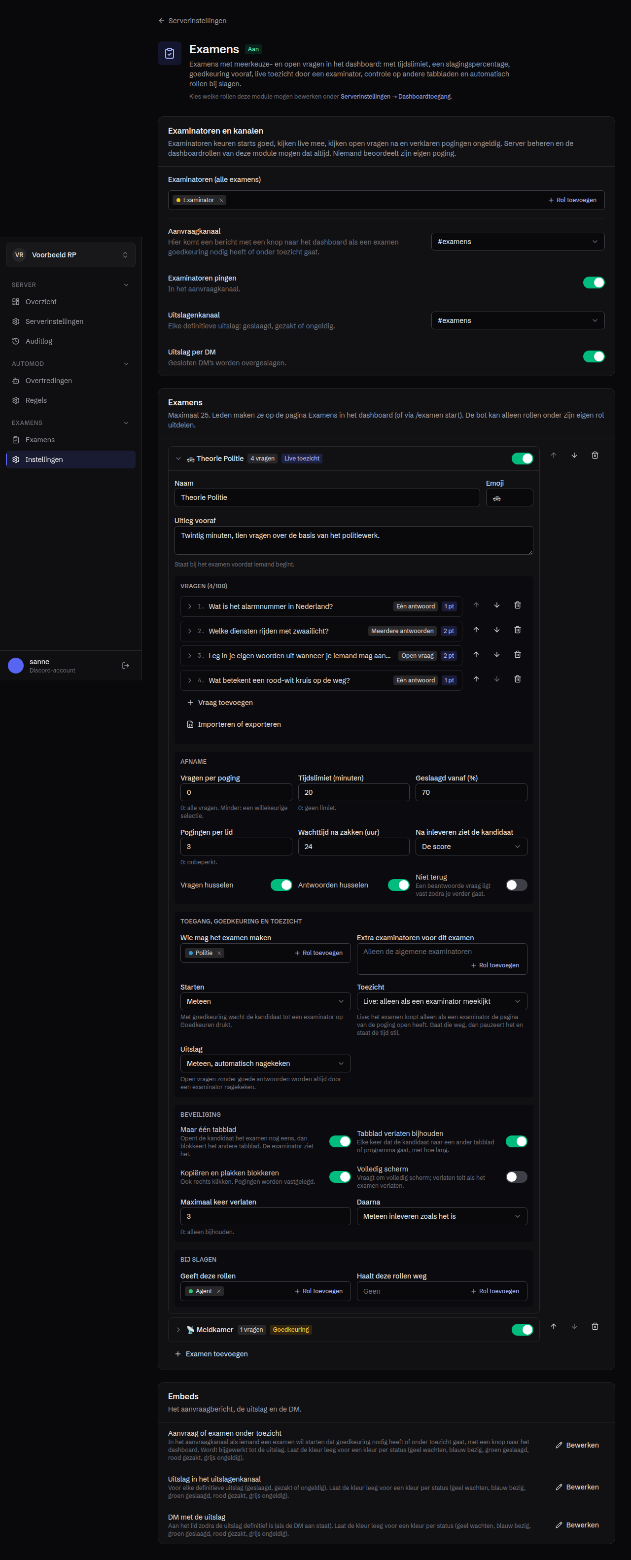Viewport: 631px width, 1560px height.
Task: Open the Toezicht dropdown
Action: [442, 1002]
